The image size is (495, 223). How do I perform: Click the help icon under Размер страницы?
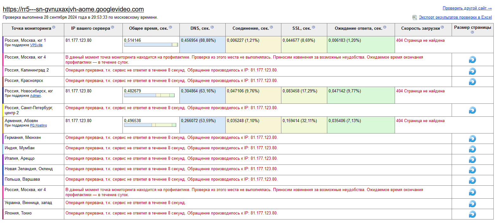coord(473,32)
